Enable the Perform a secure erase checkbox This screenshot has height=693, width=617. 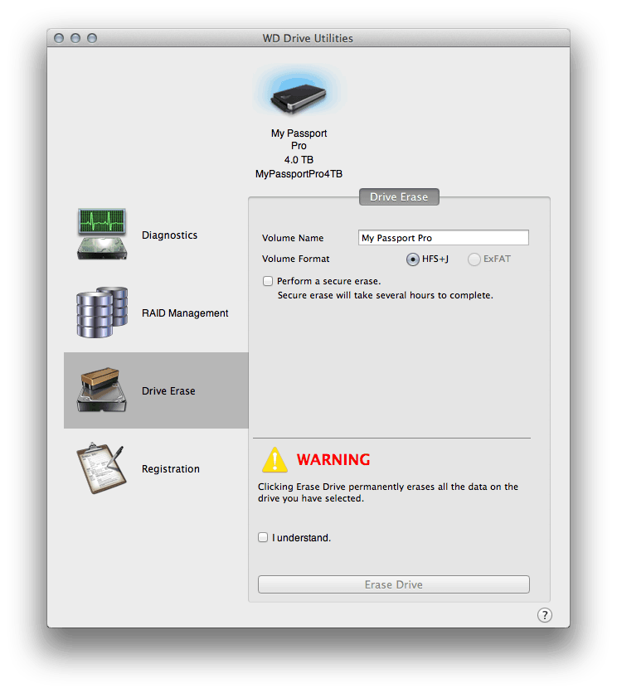(x=267, y=281)
